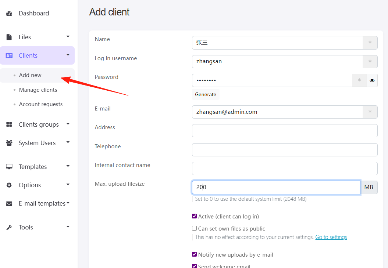The width and height of the screenshot is (388, 268).
Task: Click the System Users people icon
Action: pos(9,143)
